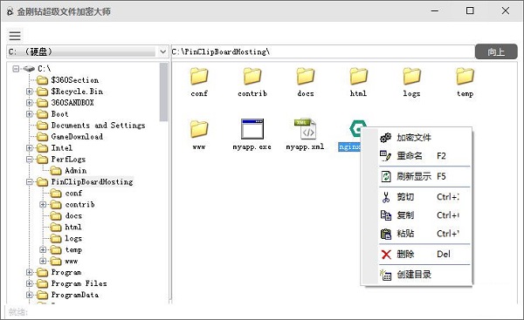
Task: Choose 复制 from the context menu
Action: pos(424,215)
